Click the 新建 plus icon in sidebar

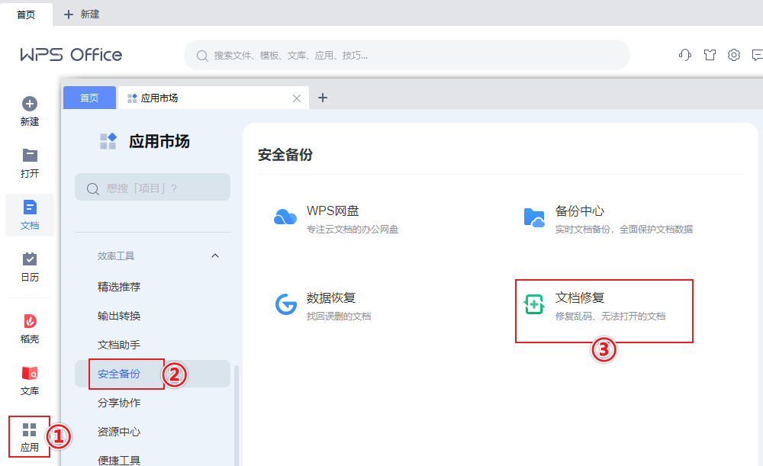30,104
